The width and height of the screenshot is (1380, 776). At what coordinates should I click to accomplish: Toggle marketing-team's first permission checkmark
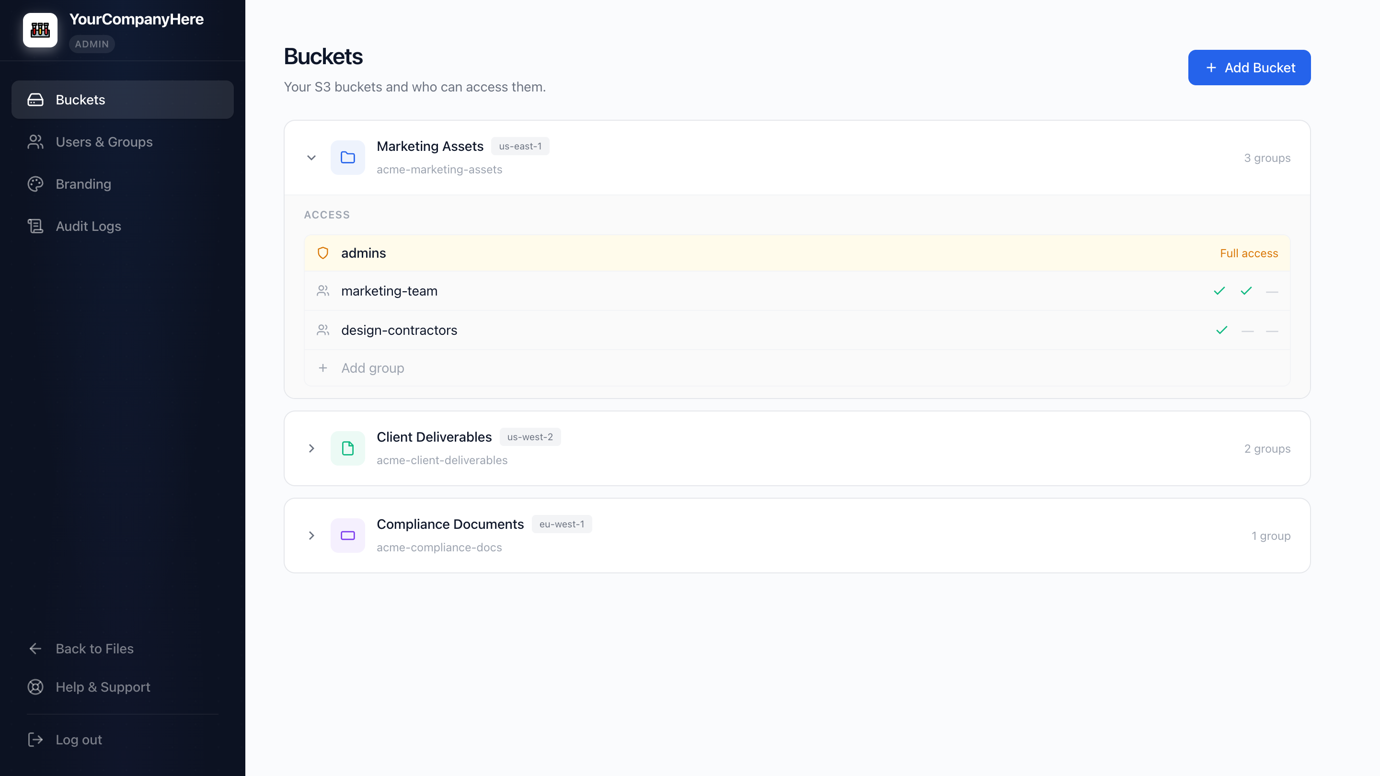pyautogui.click(x=1219, y=291)
